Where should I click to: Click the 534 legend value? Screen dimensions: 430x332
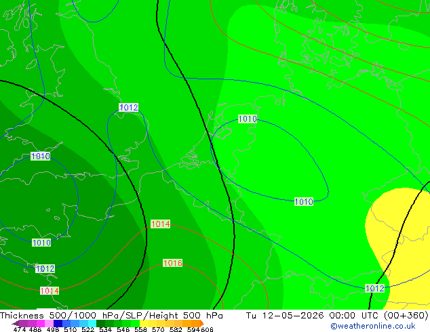pos(105,329)
